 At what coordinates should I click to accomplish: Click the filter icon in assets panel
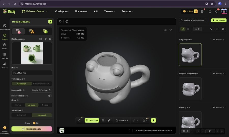click(211, 29)
